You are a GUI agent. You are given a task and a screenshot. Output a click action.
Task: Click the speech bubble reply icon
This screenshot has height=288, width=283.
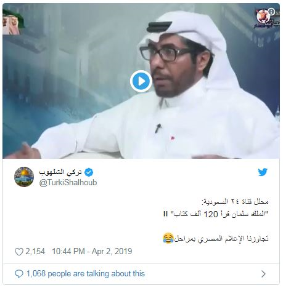coord(19,274)
